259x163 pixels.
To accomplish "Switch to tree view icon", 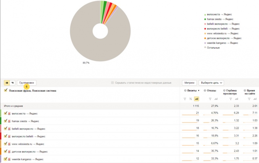I will [12, 83].
